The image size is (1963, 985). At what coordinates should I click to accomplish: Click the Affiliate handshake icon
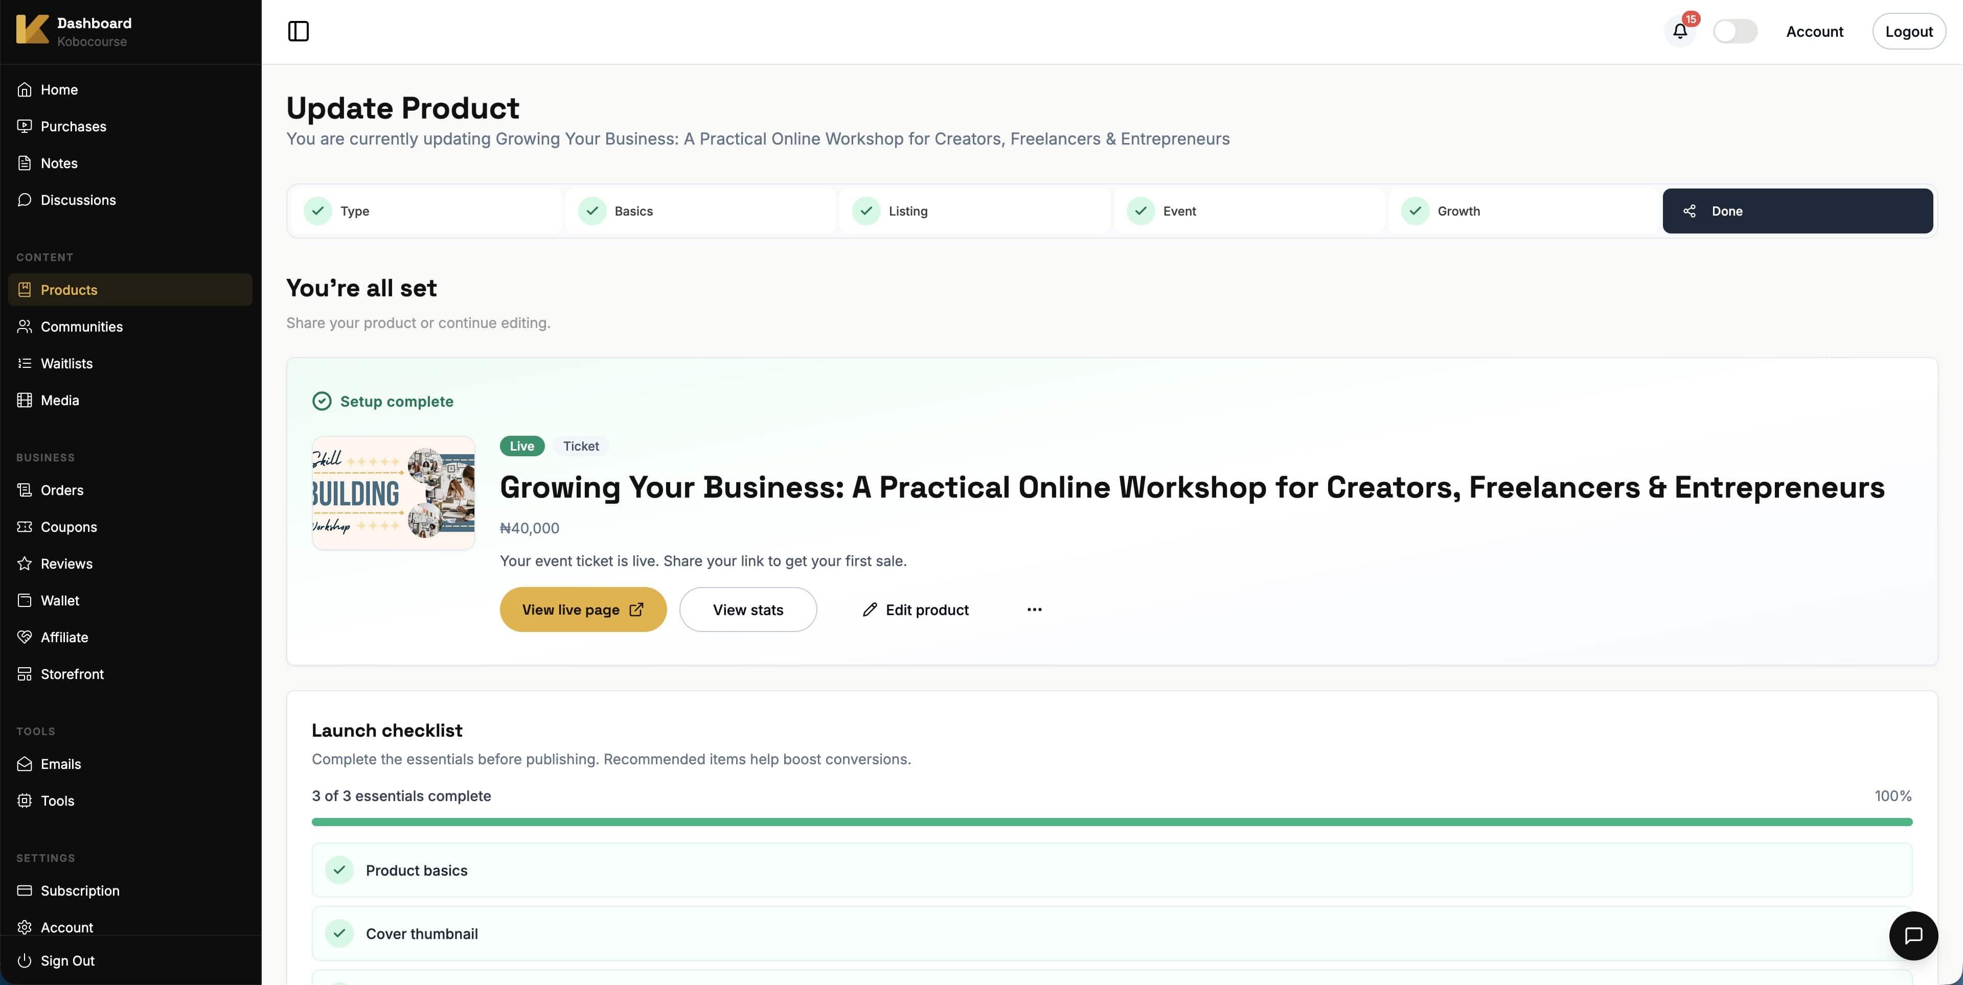[25, 637]
